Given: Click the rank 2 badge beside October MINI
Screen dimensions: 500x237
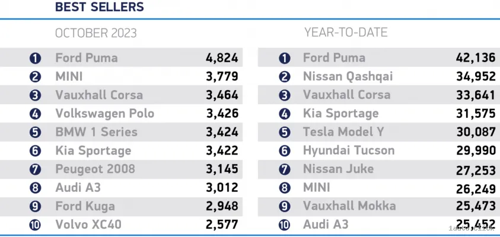Looking at the screenshot, I should tap(35, 76).
